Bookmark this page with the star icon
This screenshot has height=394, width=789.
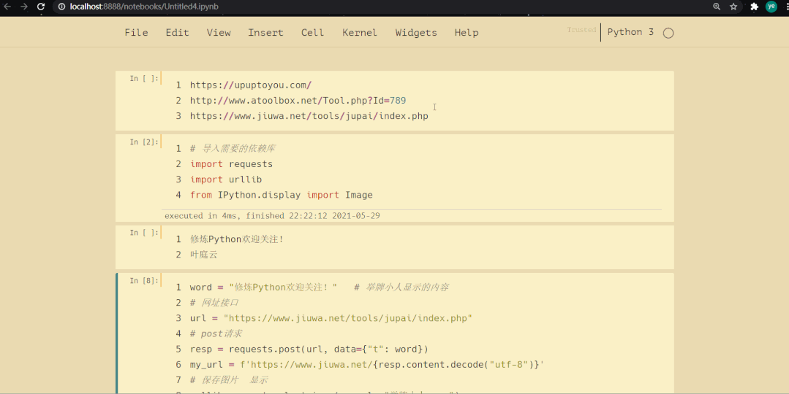pos(733,7)
